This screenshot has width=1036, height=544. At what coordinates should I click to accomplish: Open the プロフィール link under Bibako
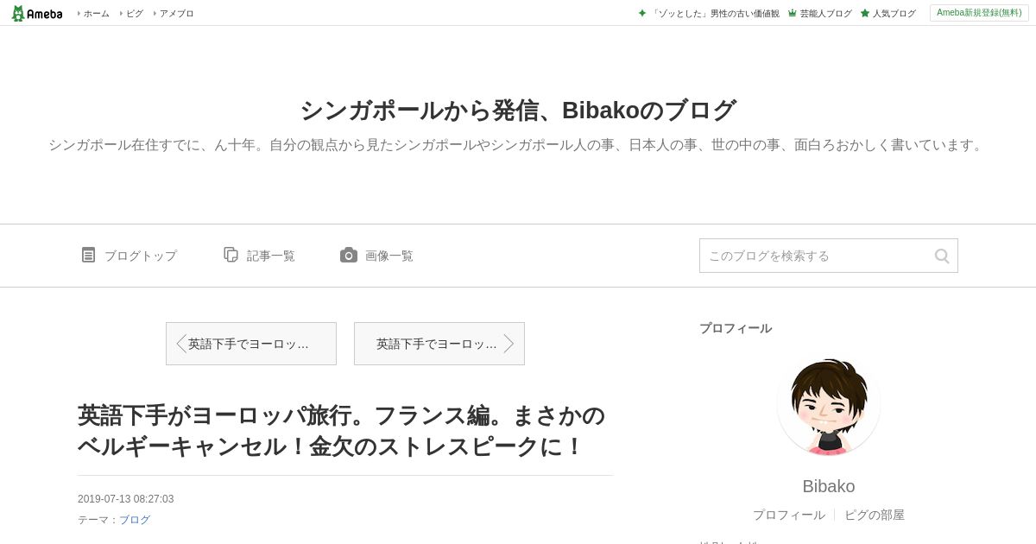[x=789, y=515]
